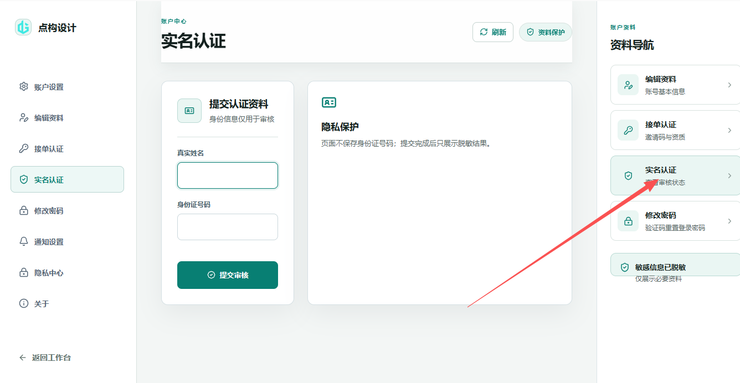Click the back arrow icon of 返回工作台

pos(23,358)
